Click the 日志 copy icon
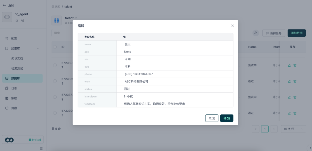This screenshot has width=312, height=151. pyautogui.click(x=7, y=88)
